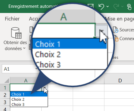Select column A header
Screen dimensions: 134x111
pyautogui.click(x=26, y=81)
